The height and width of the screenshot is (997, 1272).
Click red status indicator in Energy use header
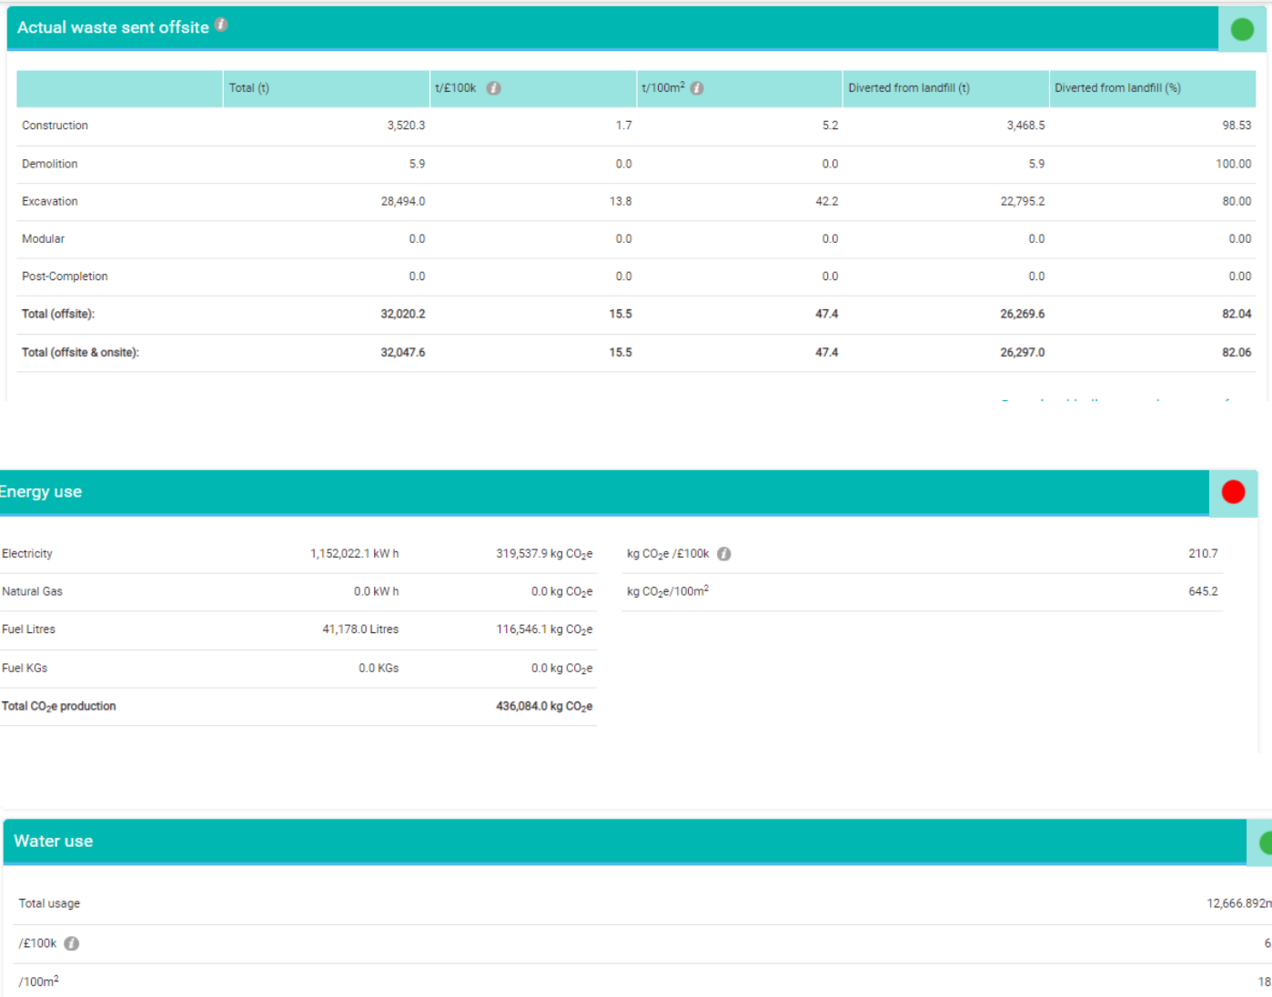tap(1233, 492)
